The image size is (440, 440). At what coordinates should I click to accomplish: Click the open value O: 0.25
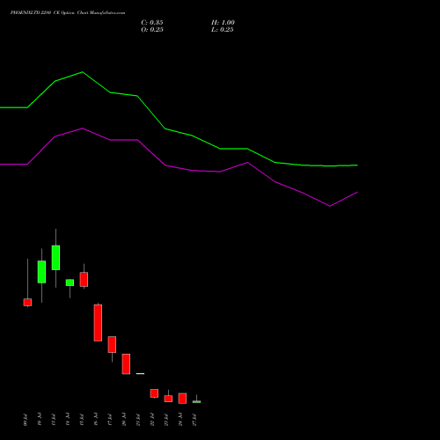point(152,30)
